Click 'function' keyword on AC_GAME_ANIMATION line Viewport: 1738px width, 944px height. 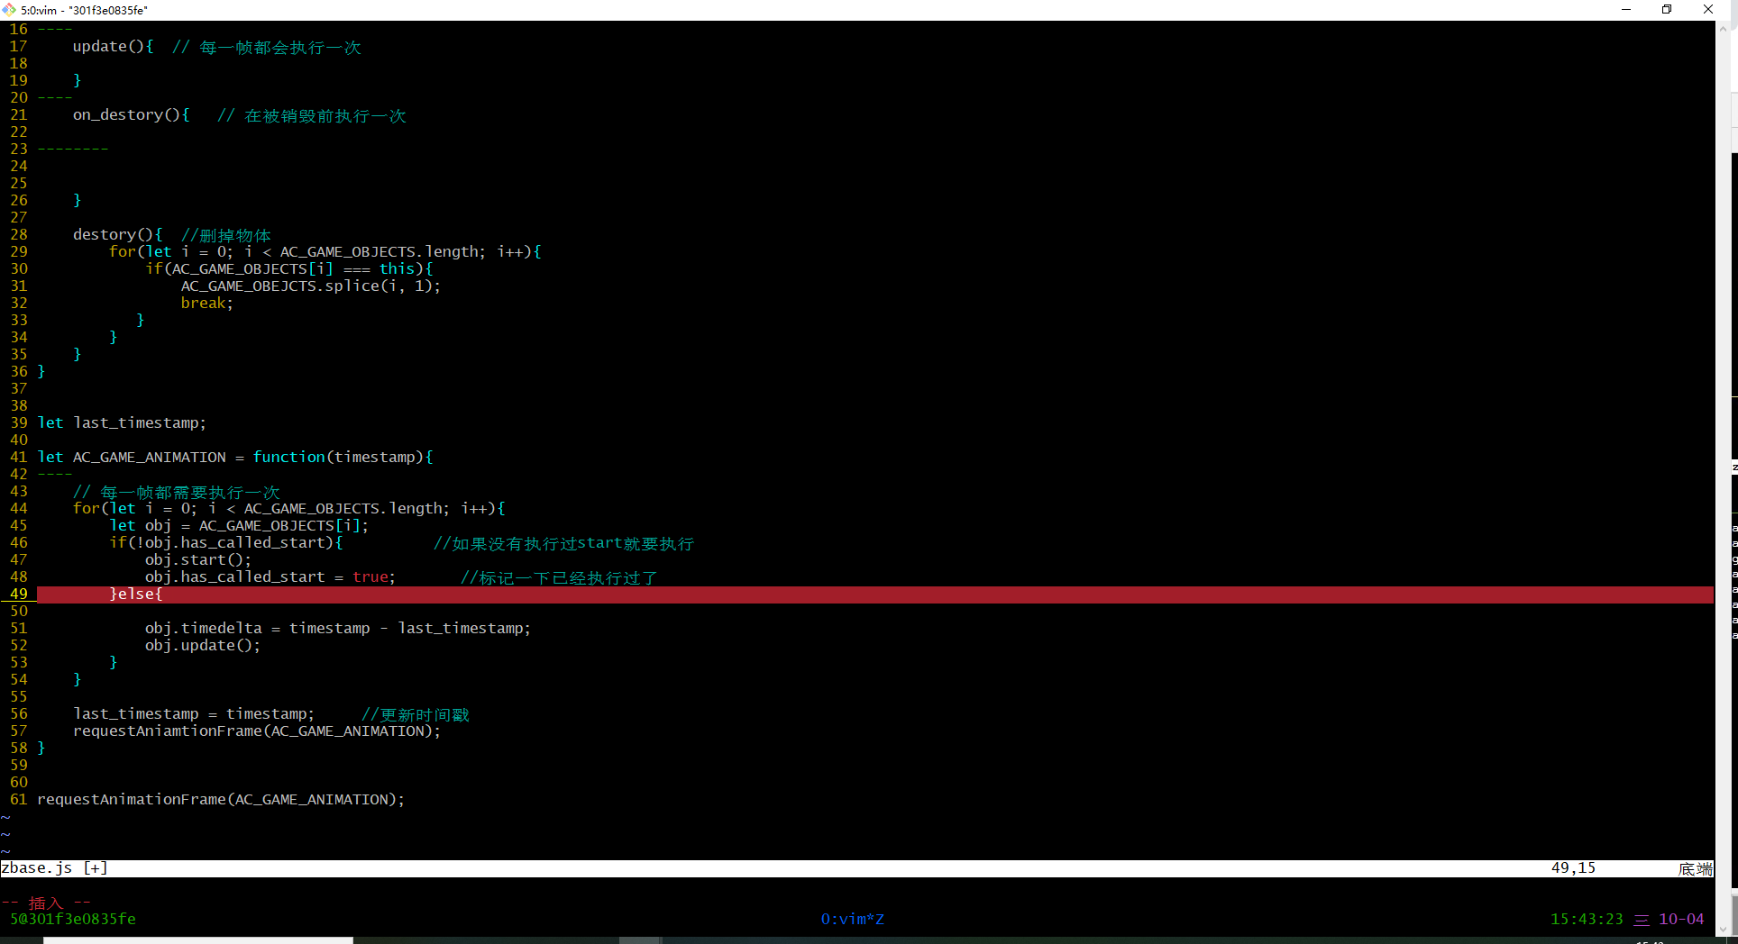click(288, 458)
